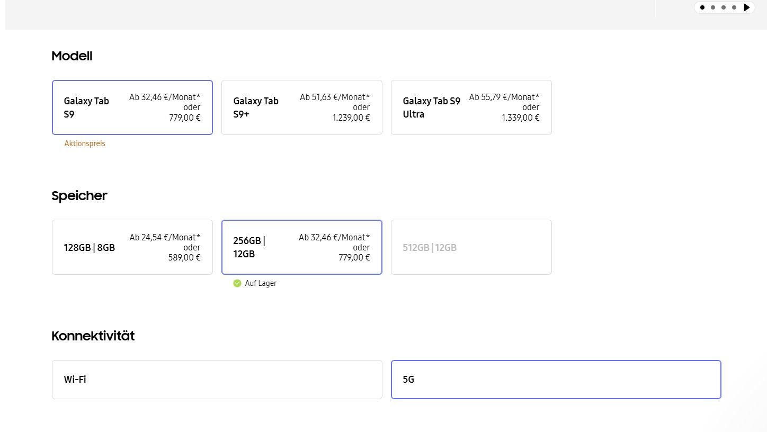Screen dimensions: 767x432
Task: Click the Konnektivität section heading
Action: tap(93, 336)
